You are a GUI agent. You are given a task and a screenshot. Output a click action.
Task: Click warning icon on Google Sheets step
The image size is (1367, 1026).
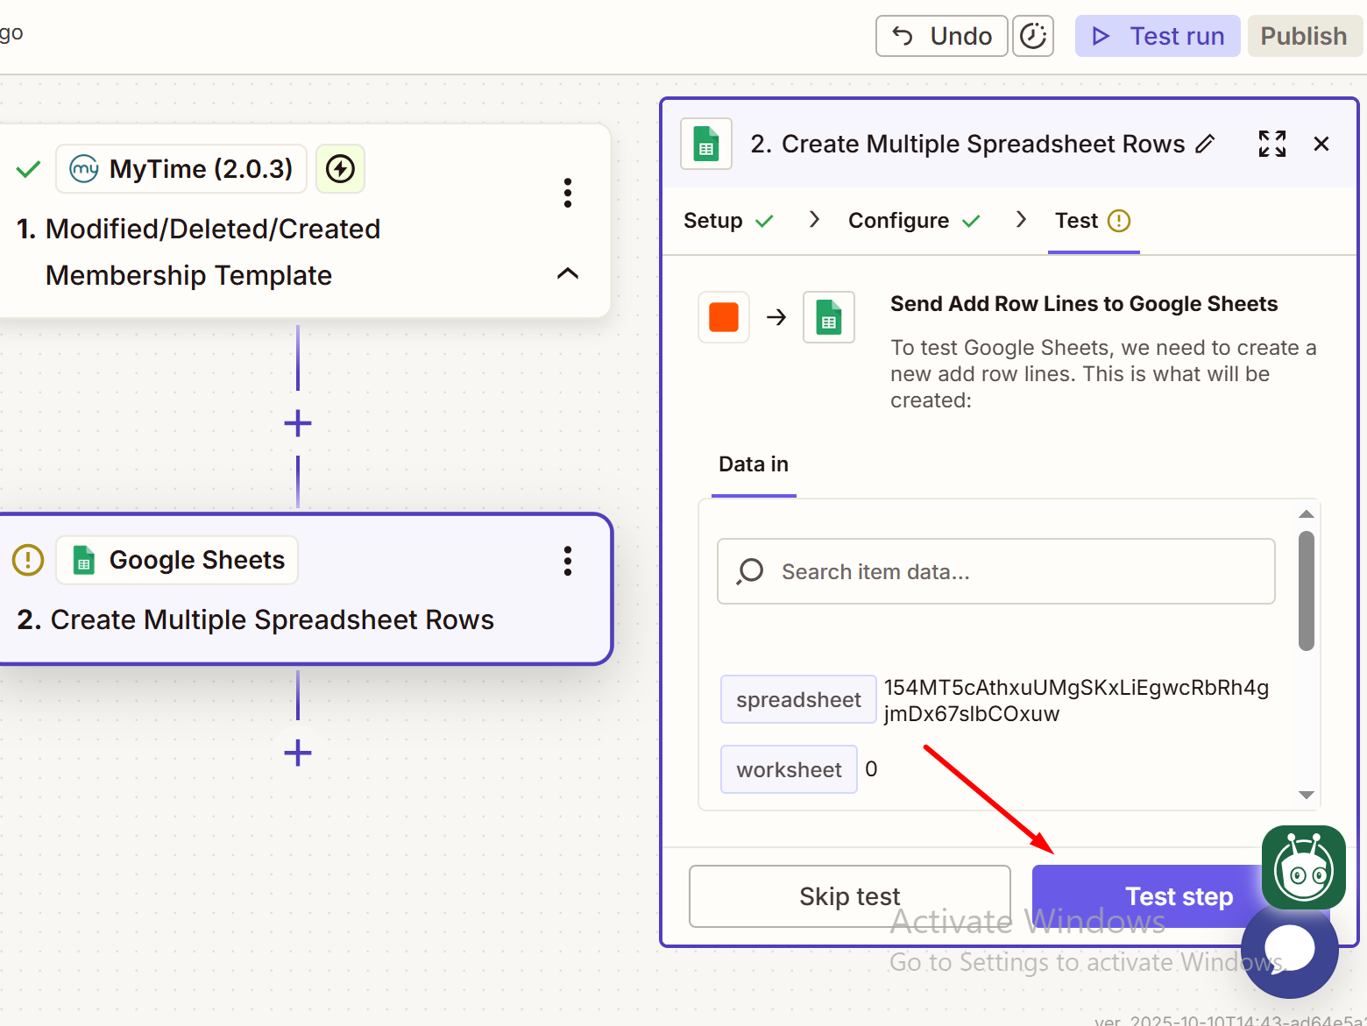point(28,560)
